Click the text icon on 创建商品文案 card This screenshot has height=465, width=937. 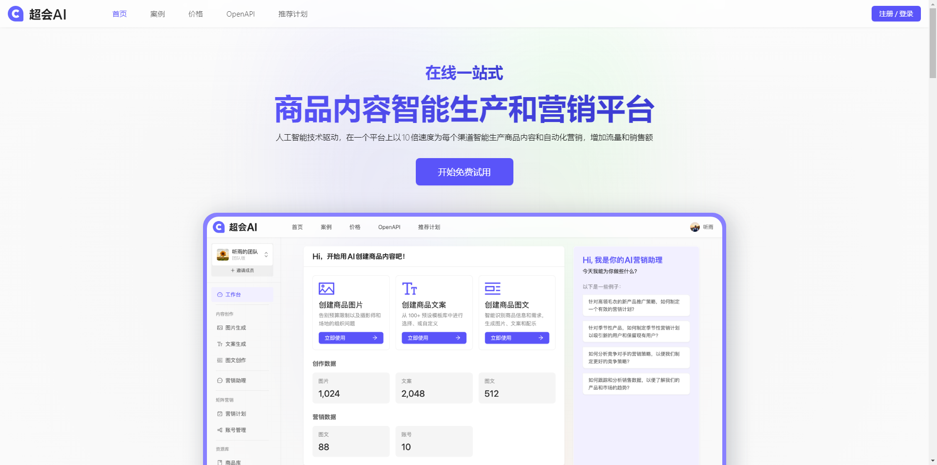(409, 288)
